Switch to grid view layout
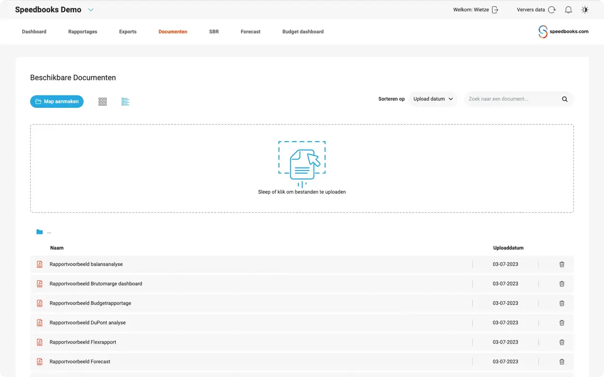This screenshot has height=377, width=604. [x=102, y=102]
